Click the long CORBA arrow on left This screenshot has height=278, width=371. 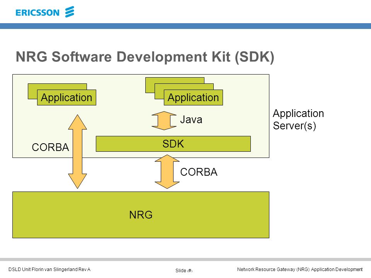pyautogui.click(x=77, y=151)
